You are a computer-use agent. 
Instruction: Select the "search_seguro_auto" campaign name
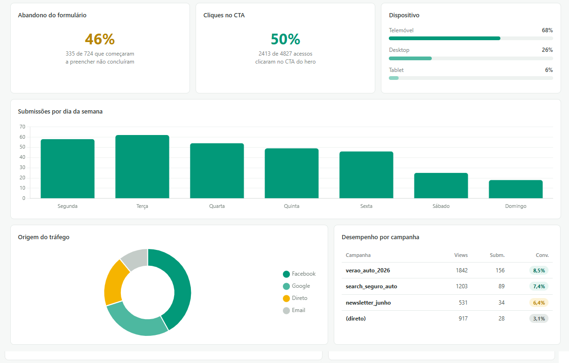(372, 286)
